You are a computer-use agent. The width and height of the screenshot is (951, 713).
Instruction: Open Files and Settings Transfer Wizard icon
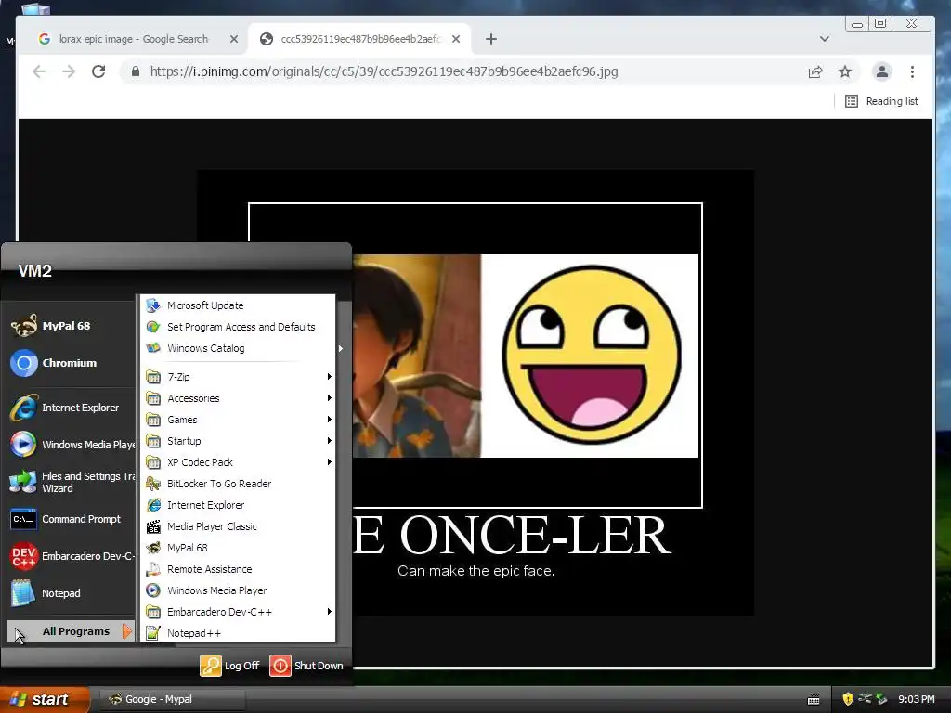point(24,482)
